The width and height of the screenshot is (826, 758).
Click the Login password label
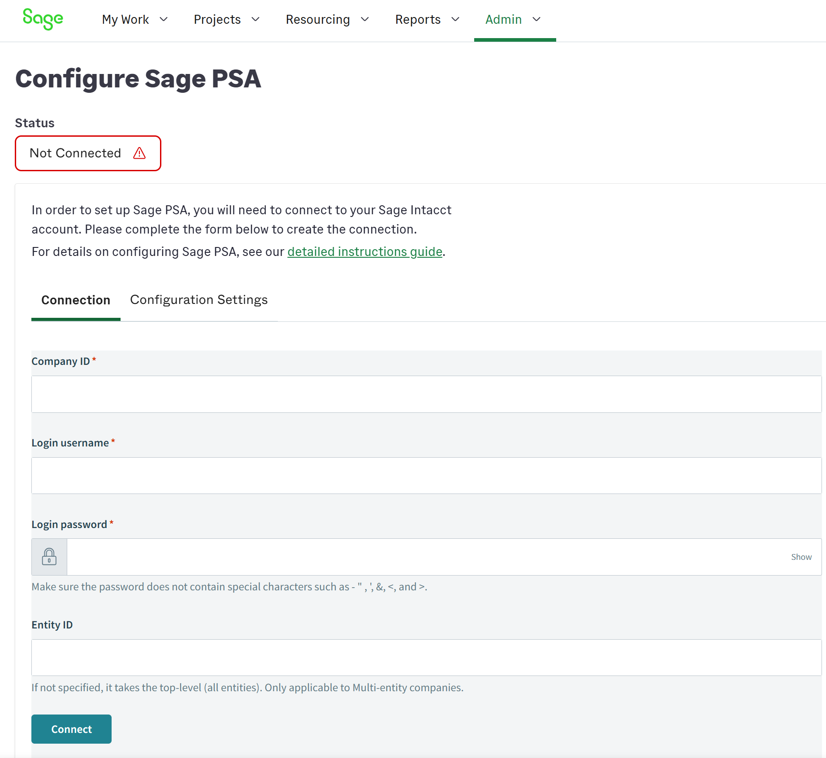click(69, 524)
